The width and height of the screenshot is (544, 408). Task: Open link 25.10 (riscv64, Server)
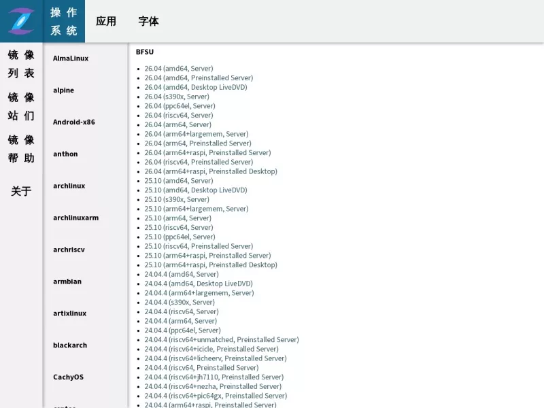[179, 228]
